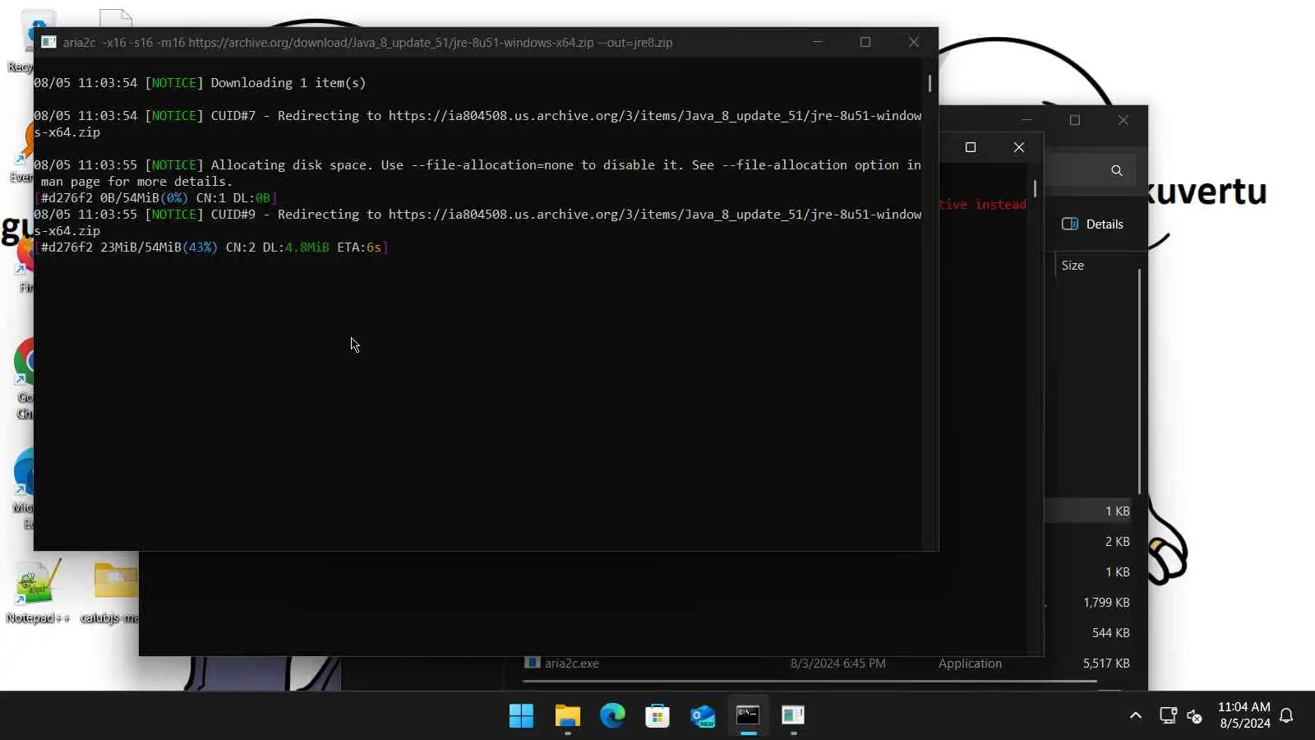The image size is (1315, 740).
Task: Click the CUID#7 redirect notice line
Action: tap(478, 124)
